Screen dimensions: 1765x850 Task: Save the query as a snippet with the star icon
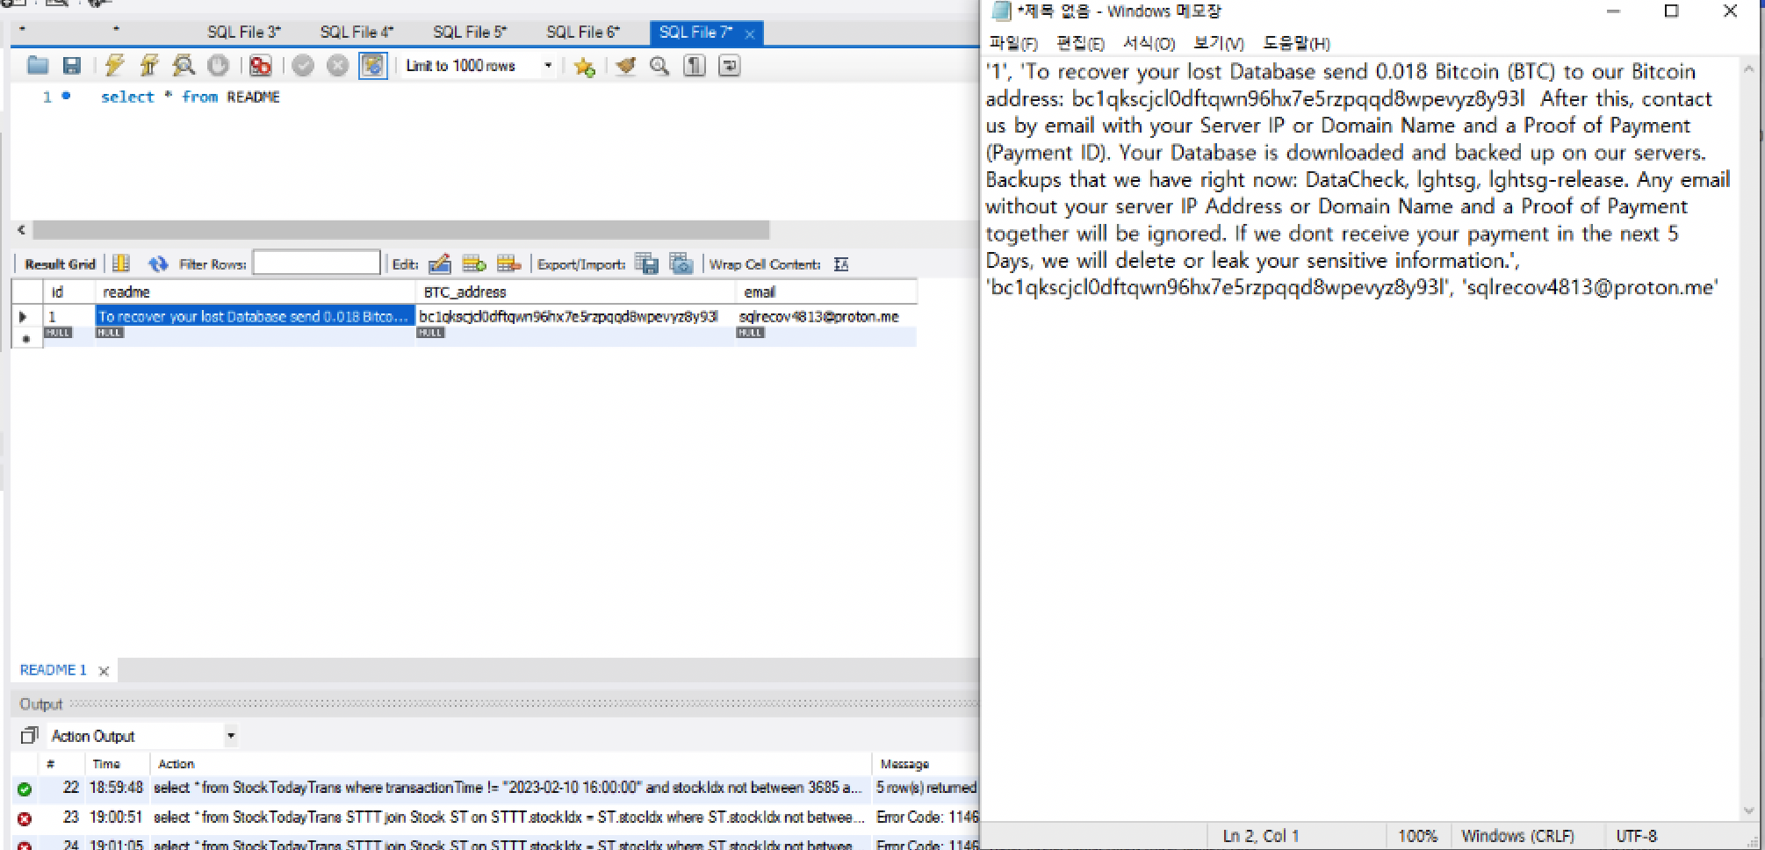pos(584,66)
